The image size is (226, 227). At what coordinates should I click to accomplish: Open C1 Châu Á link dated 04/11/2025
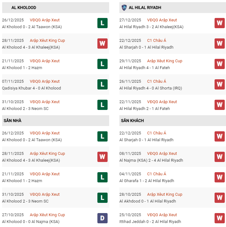156,174
